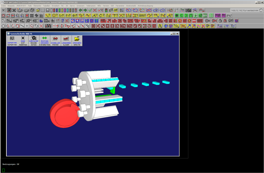Screen dimensions: 264x173
Task: Resume motion with the Durchlauf button
Action: point(34,41)
